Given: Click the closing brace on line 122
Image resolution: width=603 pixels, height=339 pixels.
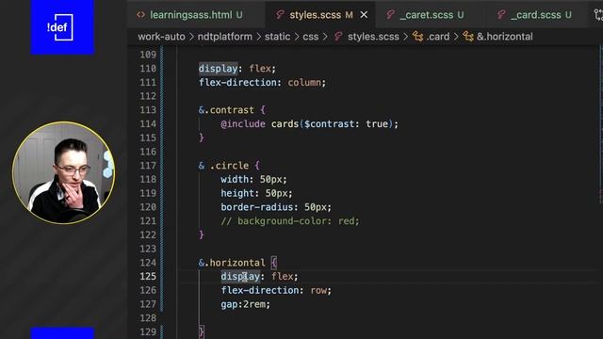Looking at the screenshot, I should click(201, 234).
